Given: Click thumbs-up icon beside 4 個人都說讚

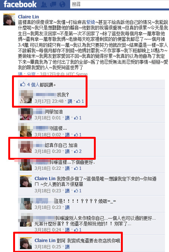Looking at the screenshot, I should click(23, 84).
